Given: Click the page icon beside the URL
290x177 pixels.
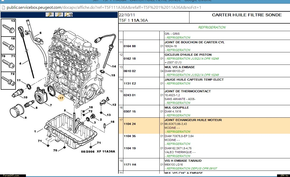Looking at the screenshot, I should click(3, 8).
